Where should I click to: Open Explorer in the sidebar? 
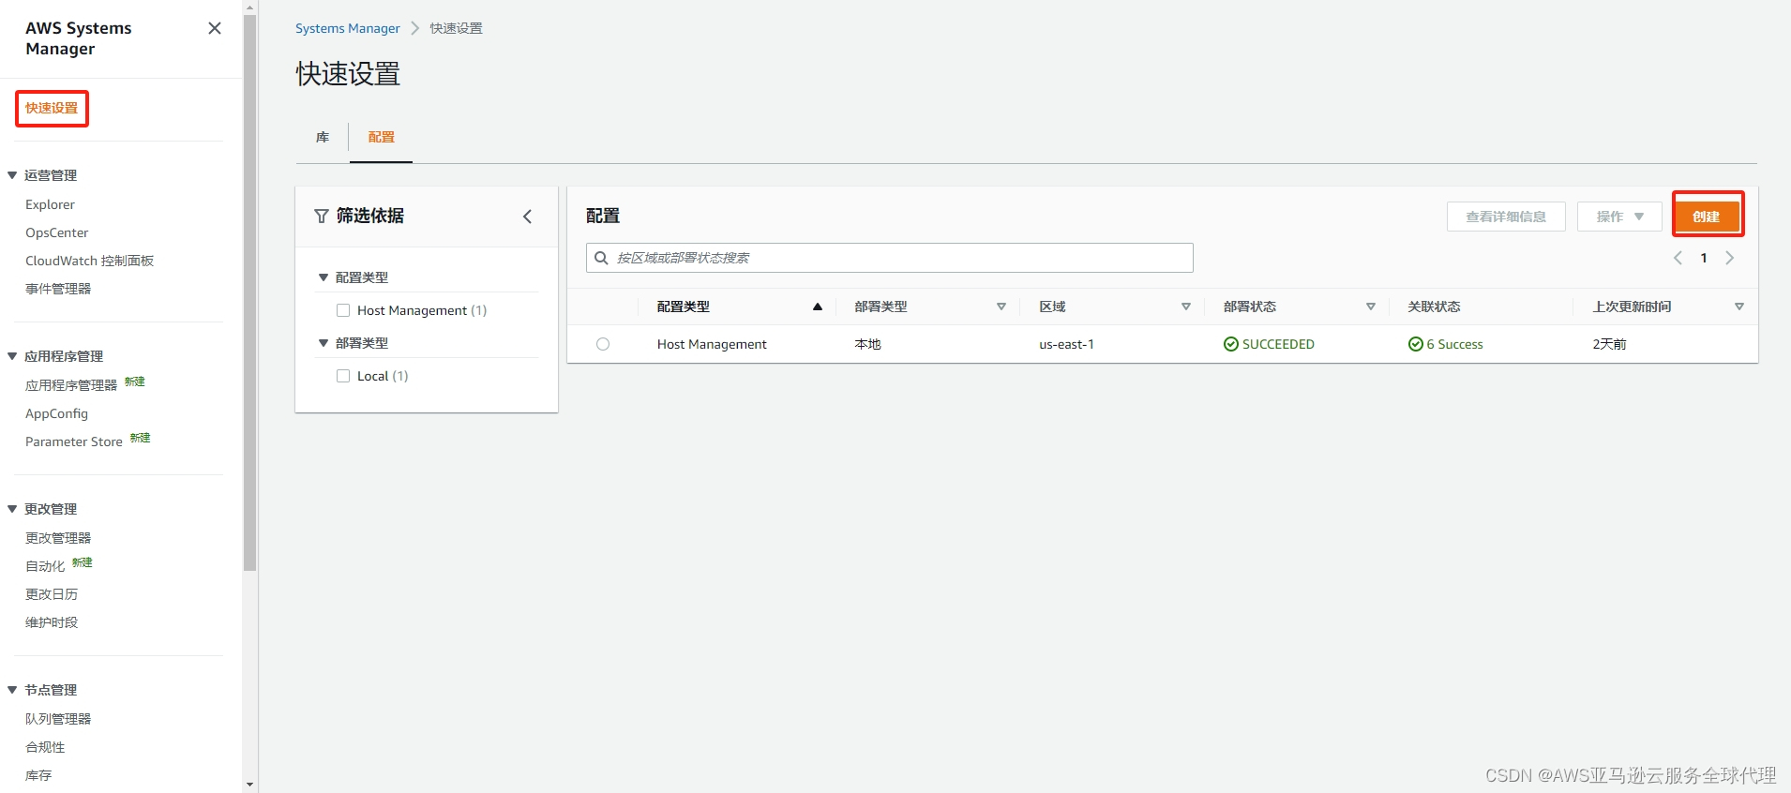point(50,204)
